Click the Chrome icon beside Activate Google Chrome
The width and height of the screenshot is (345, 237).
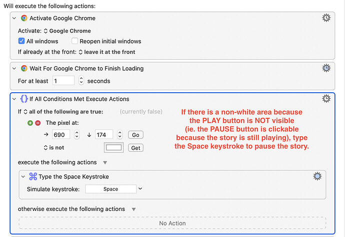tap(24, 18)
